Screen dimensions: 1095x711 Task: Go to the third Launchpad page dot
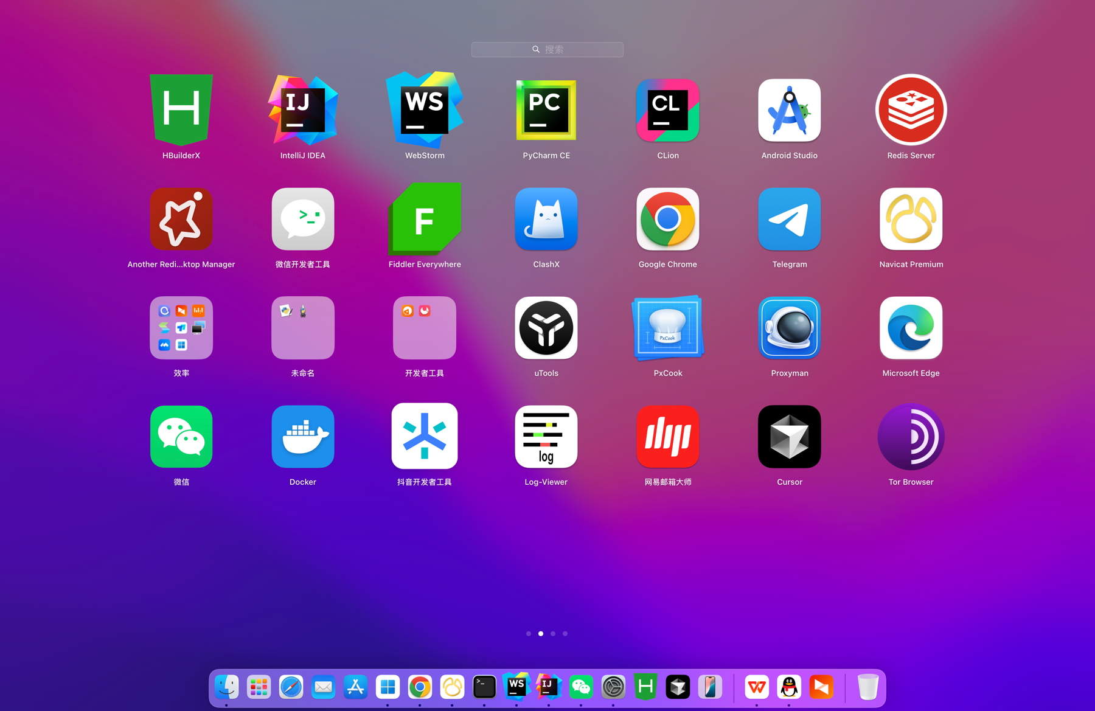[x=553, y=634]
